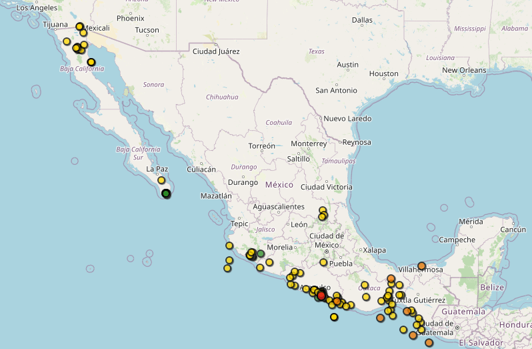Select the Cancún city label
This screenshot has height=349, width=532.
(x=513, y=230)
